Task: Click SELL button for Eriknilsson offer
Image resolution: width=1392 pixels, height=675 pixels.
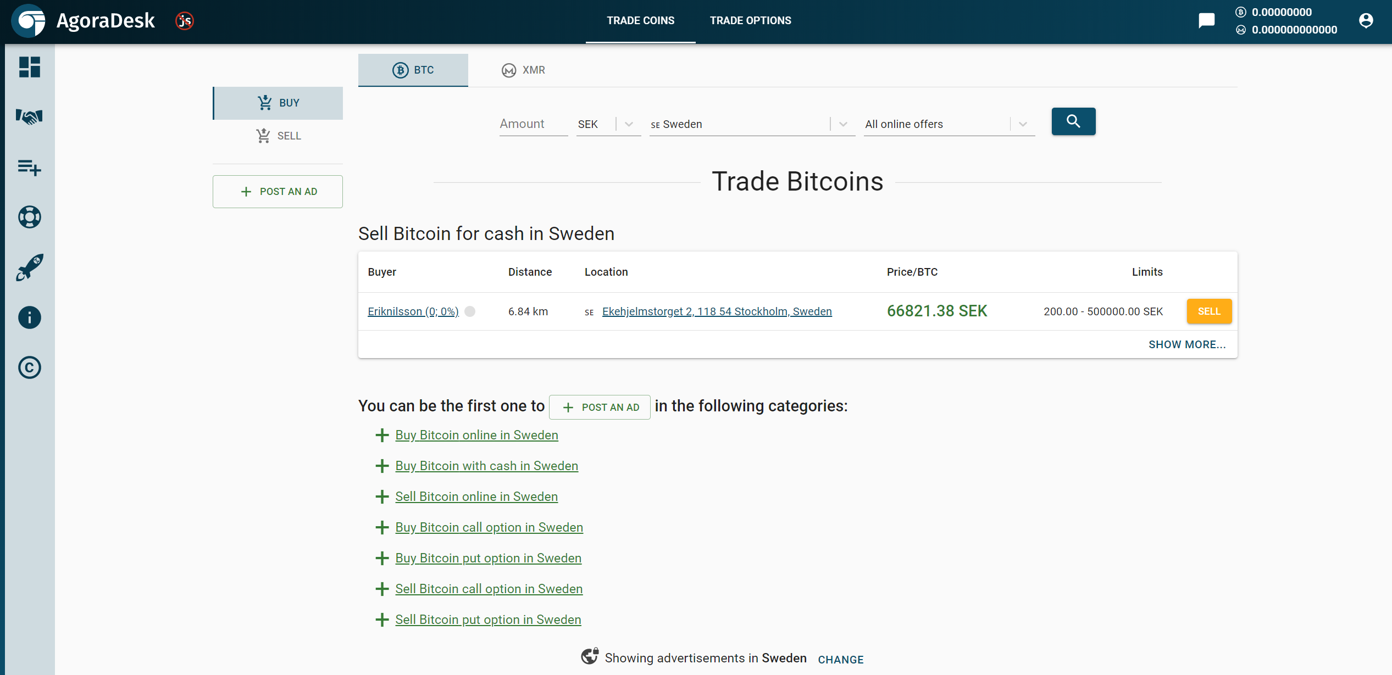Action: click(x=1209, y=311)
